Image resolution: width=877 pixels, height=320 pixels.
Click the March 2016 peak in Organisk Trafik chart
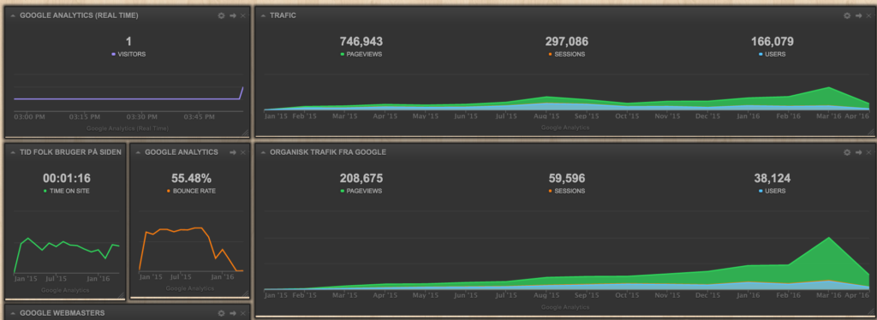(x=828, y=238)
